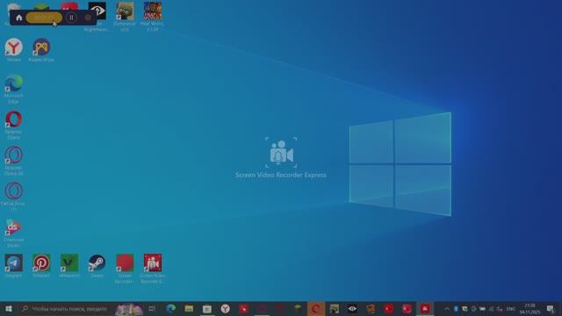Open the gamepad app desktop shortcut
Viewport: 562px width, 316px height.
tap(41, 50)
